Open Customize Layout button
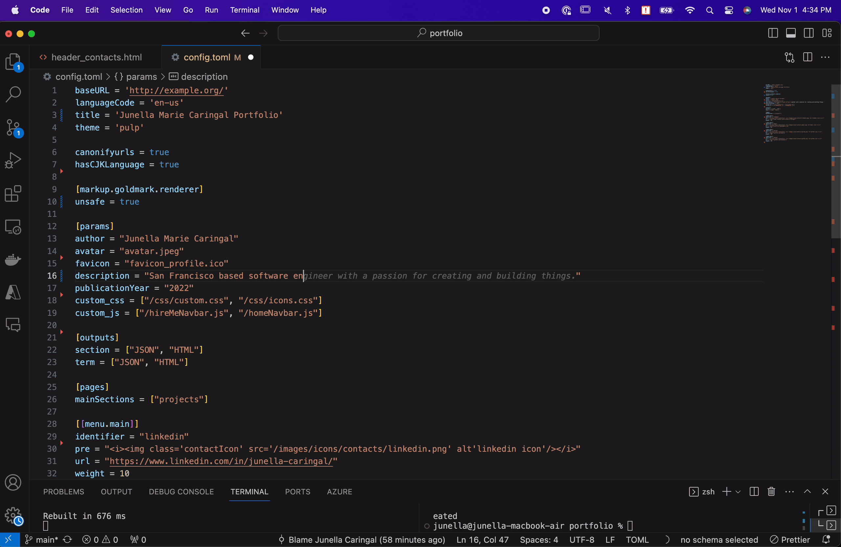The image size is (841, 547). [x=827, y=33]
